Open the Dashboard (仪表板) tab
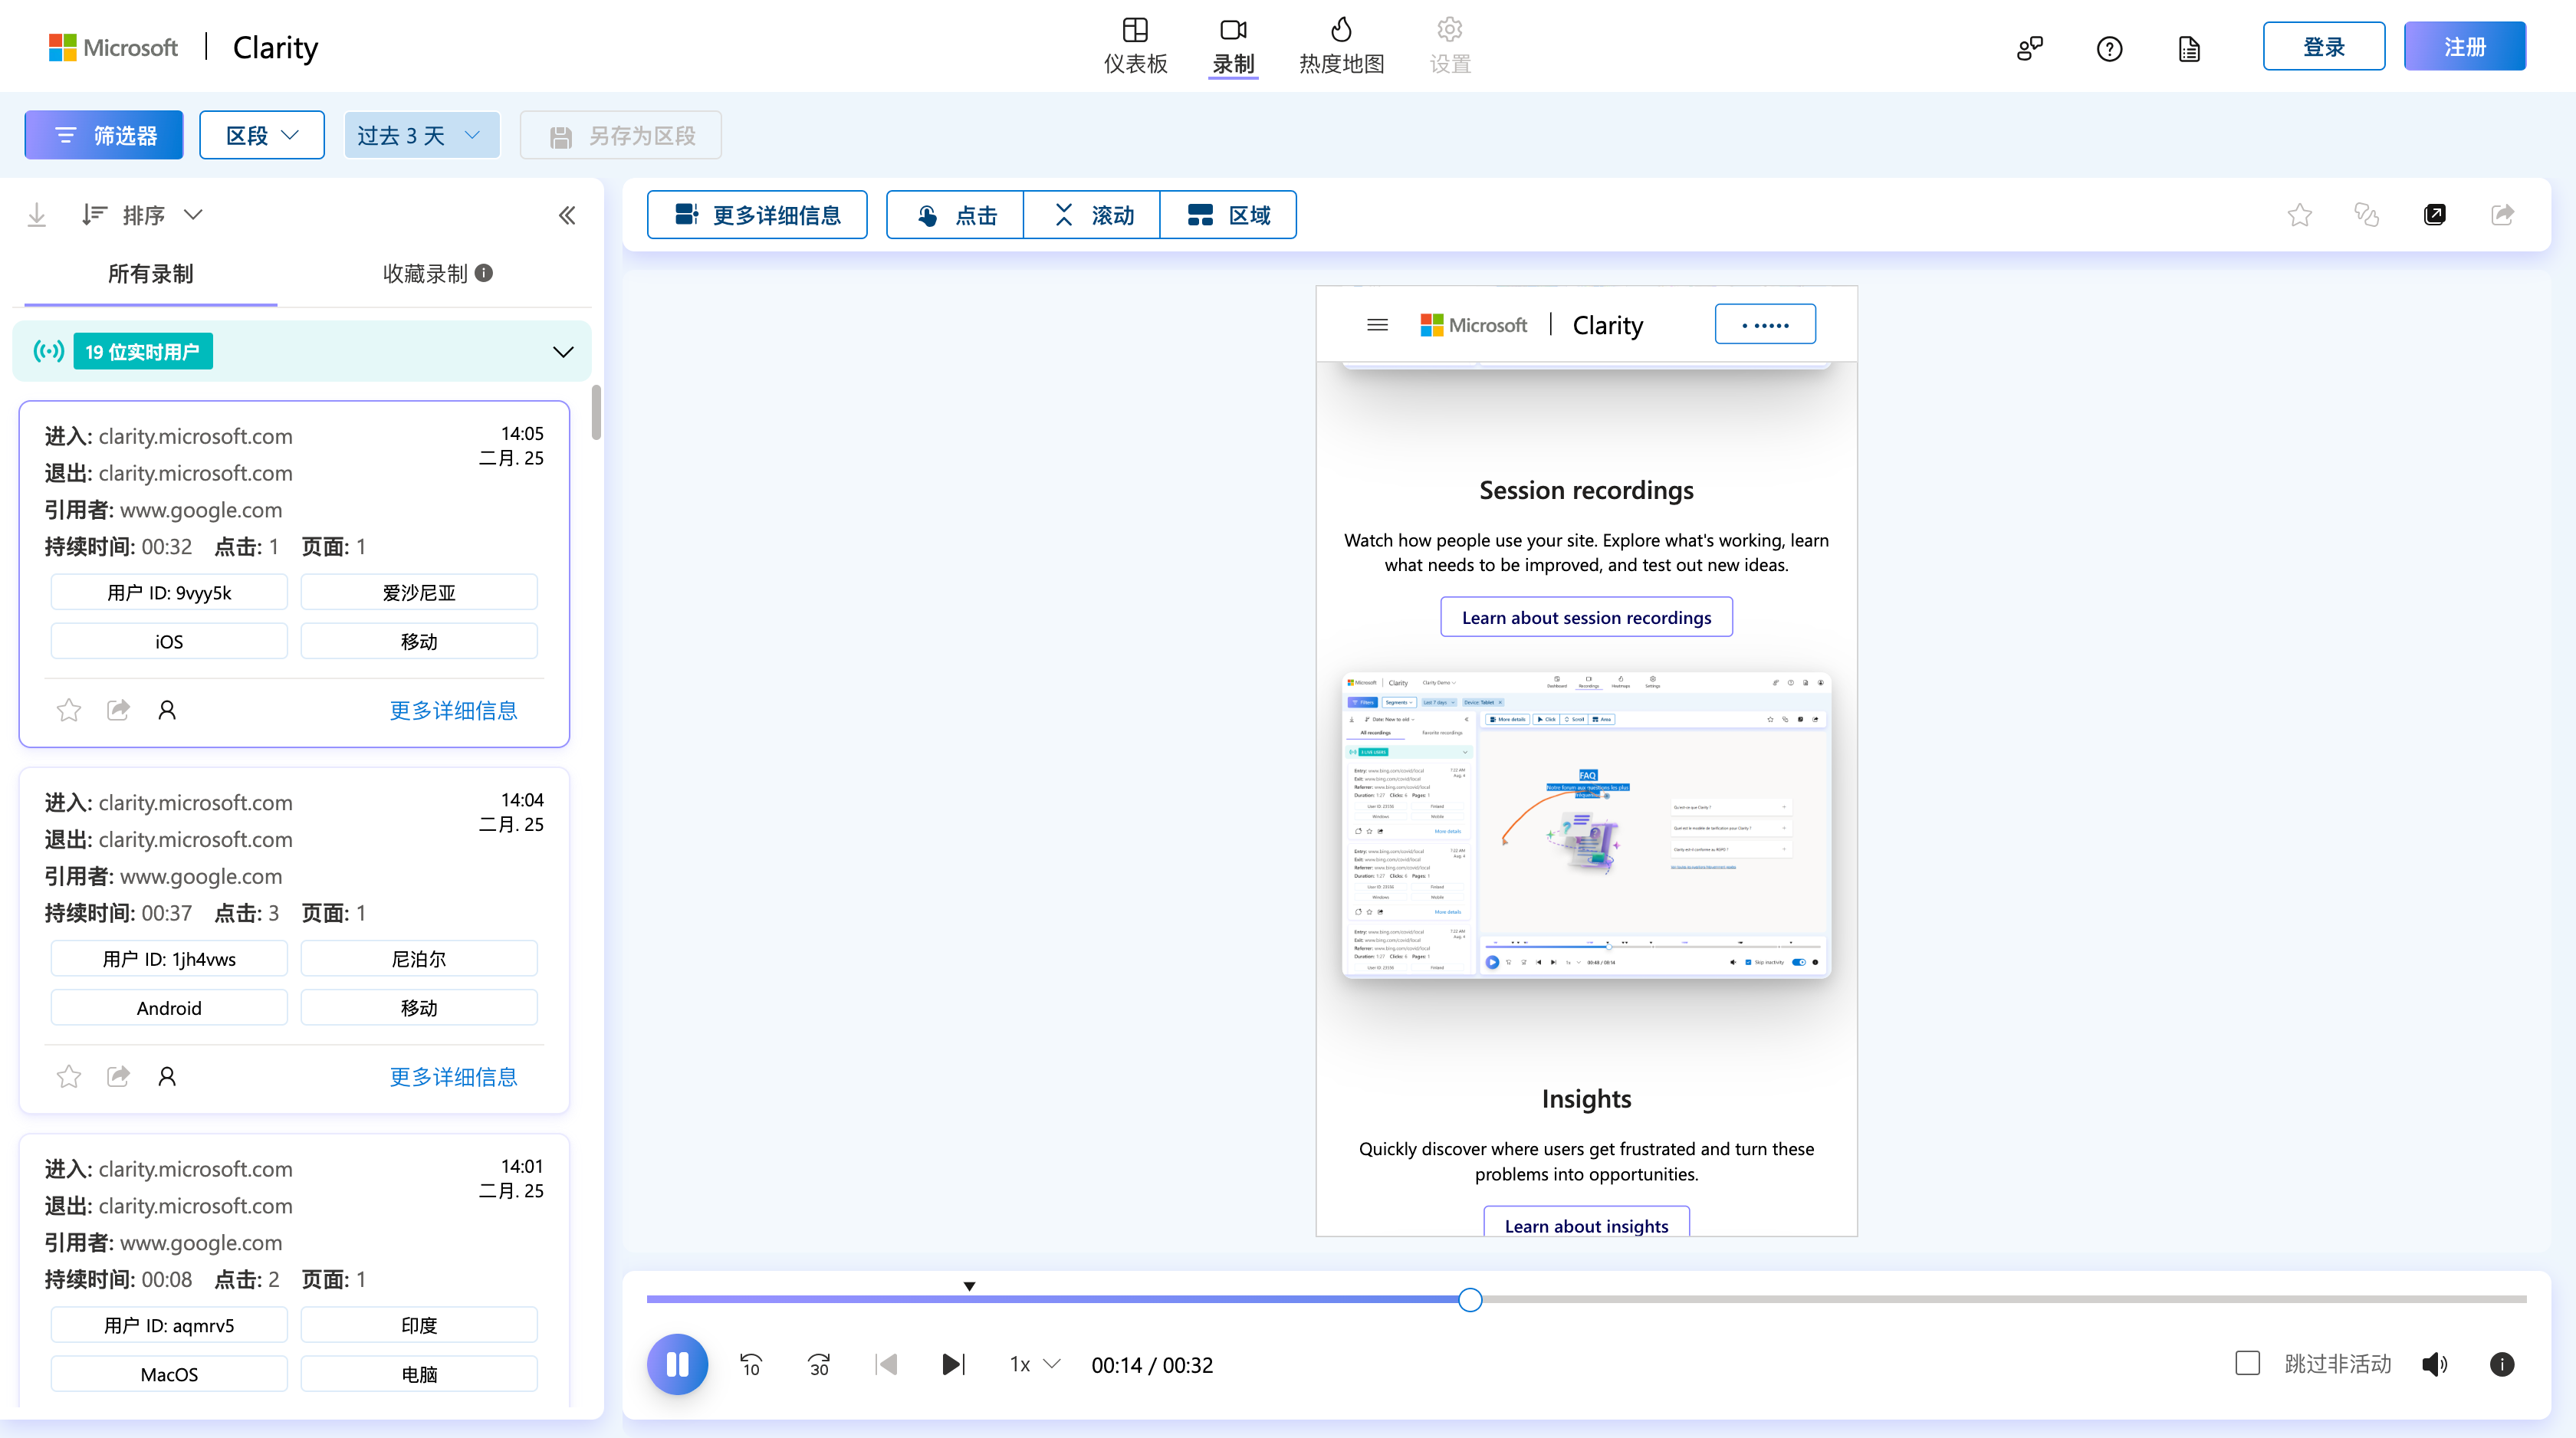The width and height of the screenshot is (2576, 1438). pos(1135,46)
